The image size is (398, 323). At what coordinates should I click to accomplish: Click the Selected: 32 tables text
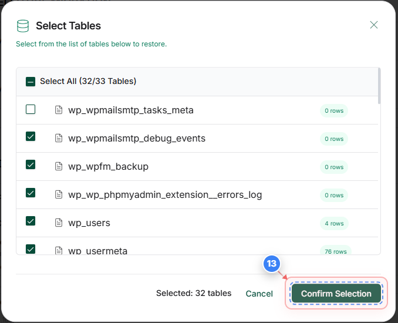click(194, 293)
